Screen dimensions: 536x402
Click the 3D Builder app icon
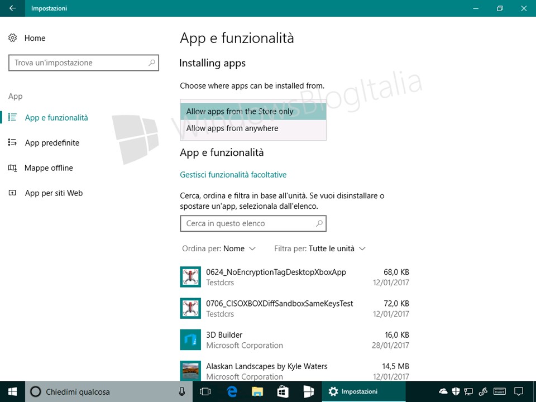tap(190, 340)
